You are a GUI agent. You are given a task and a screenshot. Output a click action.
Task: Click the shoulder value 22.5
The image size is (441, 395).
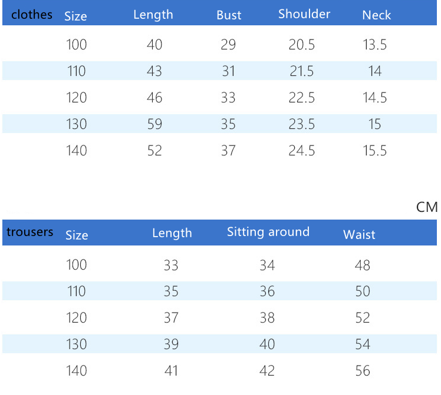click(x=302, y=98)
